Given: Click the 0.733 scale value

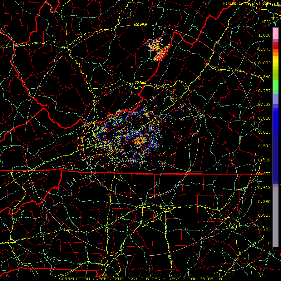Looking at the screenshot, I should 264,105.
